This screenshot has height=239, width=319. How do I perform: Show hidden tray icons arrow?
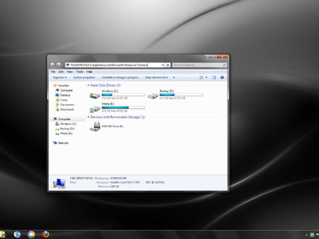click(x=307, y=235)
